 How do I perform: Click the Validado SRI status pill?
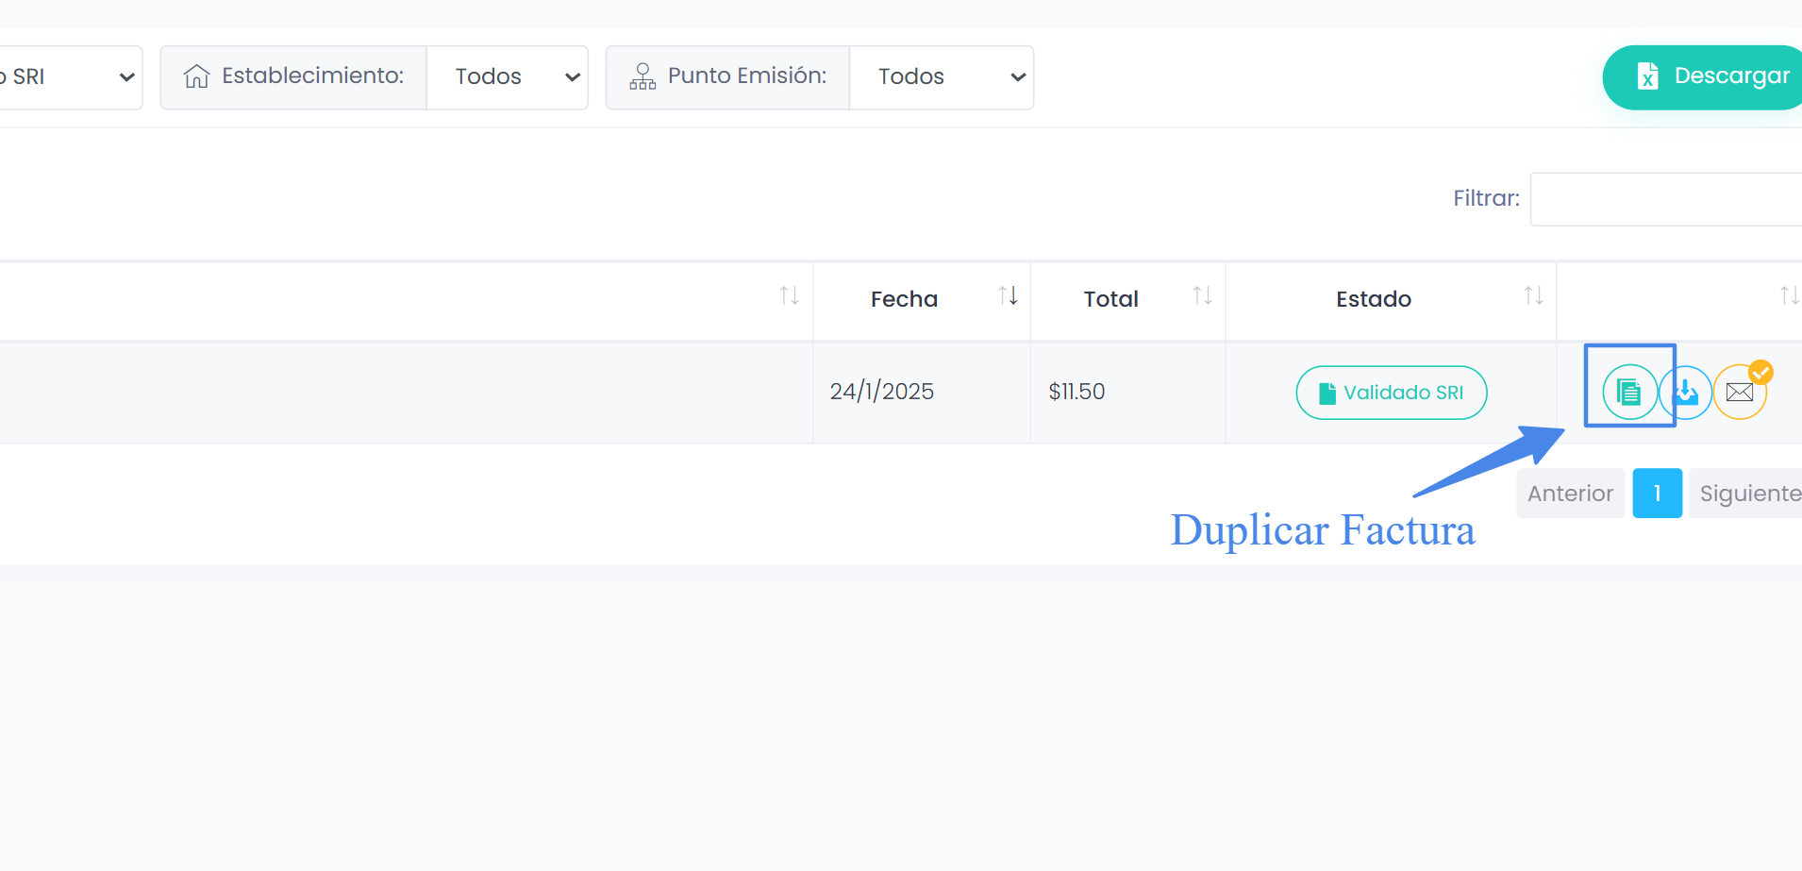pyautogui.click(x=1392, y=392)
